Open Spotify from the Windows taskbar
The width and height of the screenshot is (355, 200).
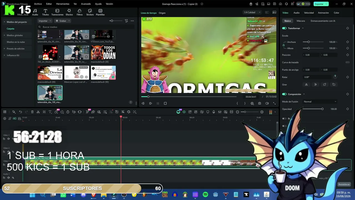pyautogui.click(x=206, y=195)
